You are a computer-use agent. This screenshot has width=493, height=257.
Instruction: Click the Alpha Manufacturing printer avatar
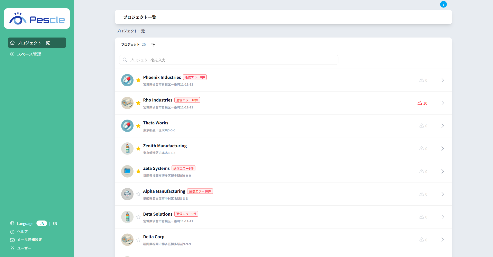click(127, 194)
